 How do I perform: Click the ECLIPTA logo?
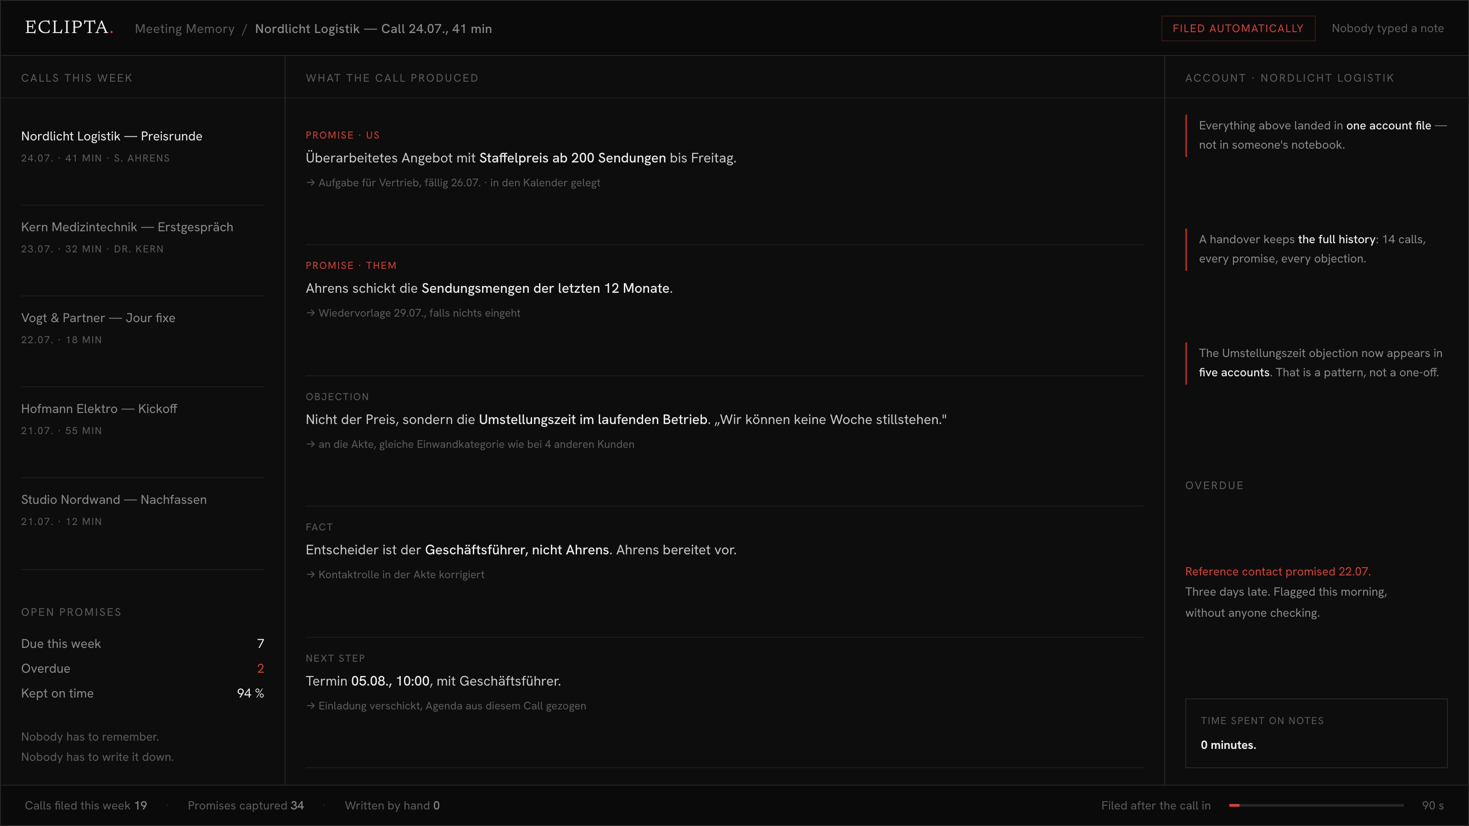69,28
